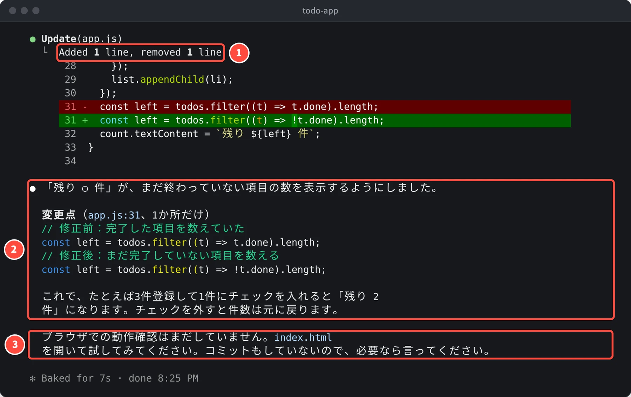
Task: Click line number 28 in the diff
Action: tap(70, 66)
